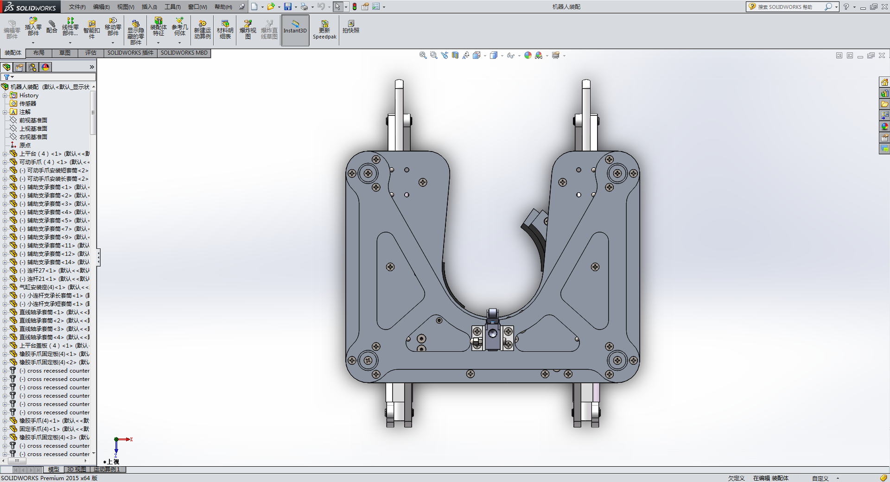Switch to the 草图 (Sketch) tab
890x482 pixels.
point(65,53)
